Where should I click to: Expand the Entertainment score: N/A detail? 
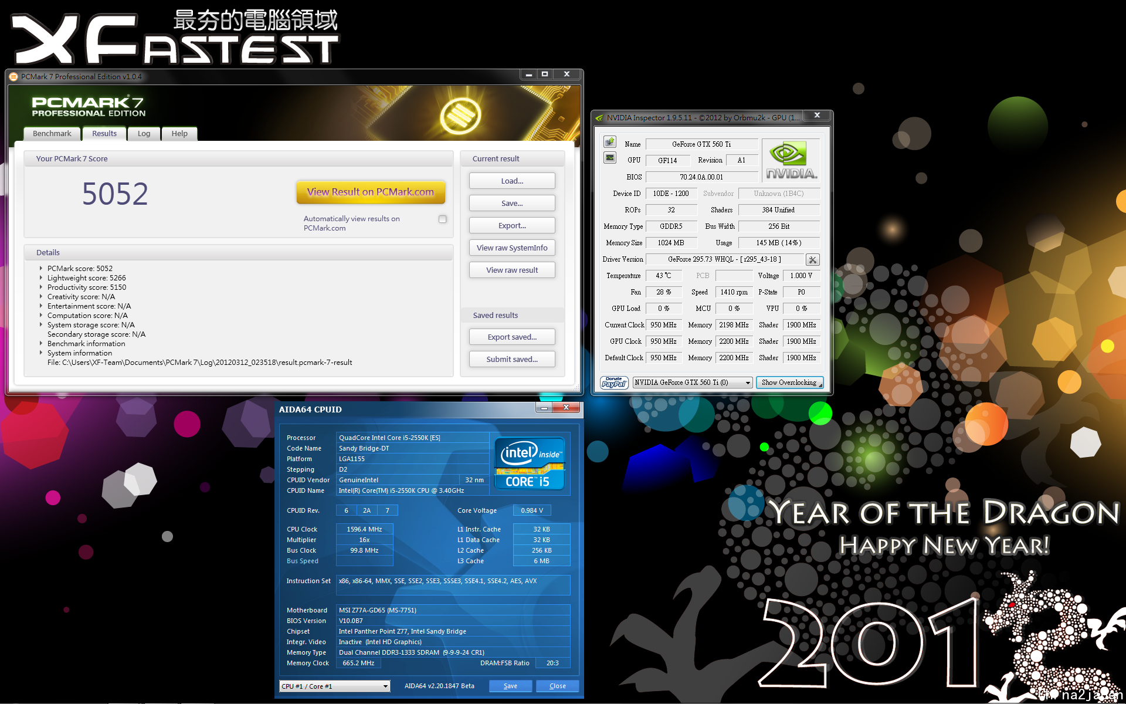coord(41,306)
